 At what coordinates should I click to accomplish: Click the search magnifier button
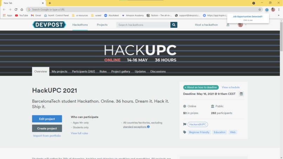pyautogui.click(x=173, y=25)
